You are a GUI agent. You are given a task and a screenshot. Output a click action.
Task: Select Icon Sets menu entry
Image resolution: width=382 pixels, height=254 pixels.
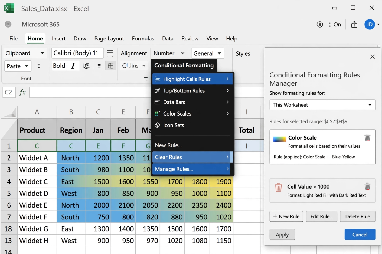(192, 125)
